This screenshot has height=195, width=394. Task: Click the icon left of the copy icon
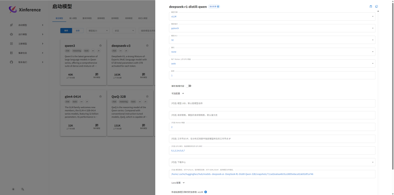coord(371,7)
